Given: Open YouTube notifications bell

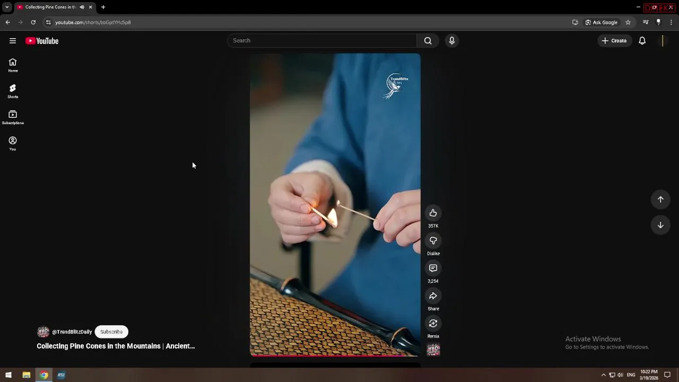Looking at the screenshot, I should click(642, 41).
